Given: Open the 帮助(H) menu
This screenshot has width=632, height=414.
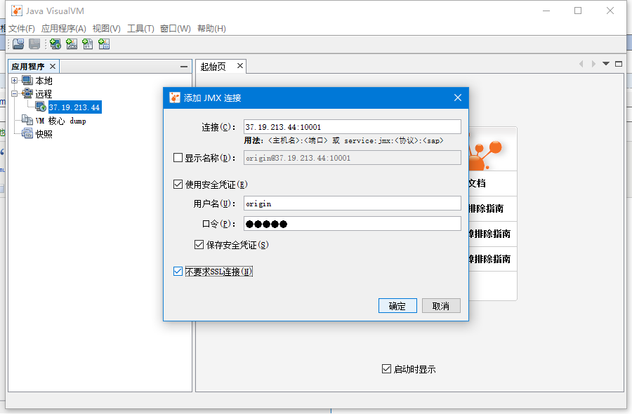Looking at the screenshot, I should (x=211, y=29).
